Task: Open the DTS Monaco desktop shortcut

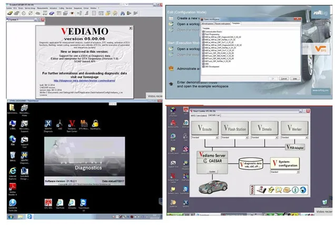Action: click(x=84, y=125)
